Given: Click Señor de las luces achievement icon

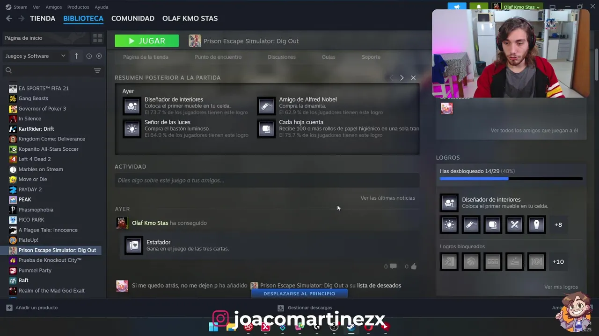Looking at the screenshot, I should (x=132, y=129).
